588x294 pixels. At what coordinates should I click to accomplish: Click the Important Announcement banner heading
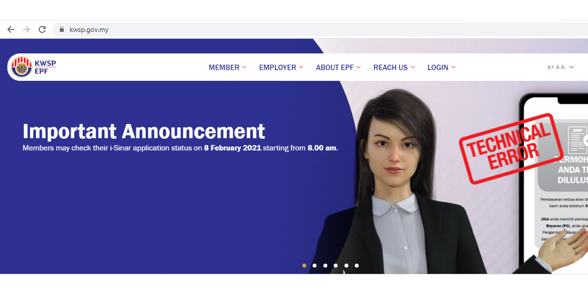click(x=144, y=131)
